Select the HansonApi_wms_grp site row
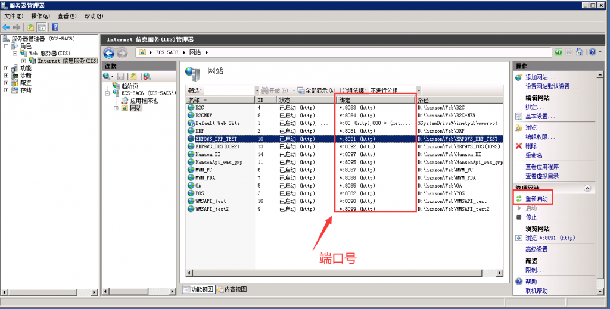The width and height of the screenshot is (610, 309). click(345, 162)
